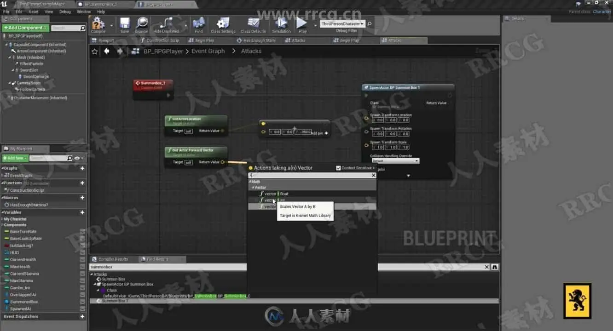Image resolution: width=613 pixels, height=331 pixels.
Task: Open the Window menu
Action: point(84,11)
